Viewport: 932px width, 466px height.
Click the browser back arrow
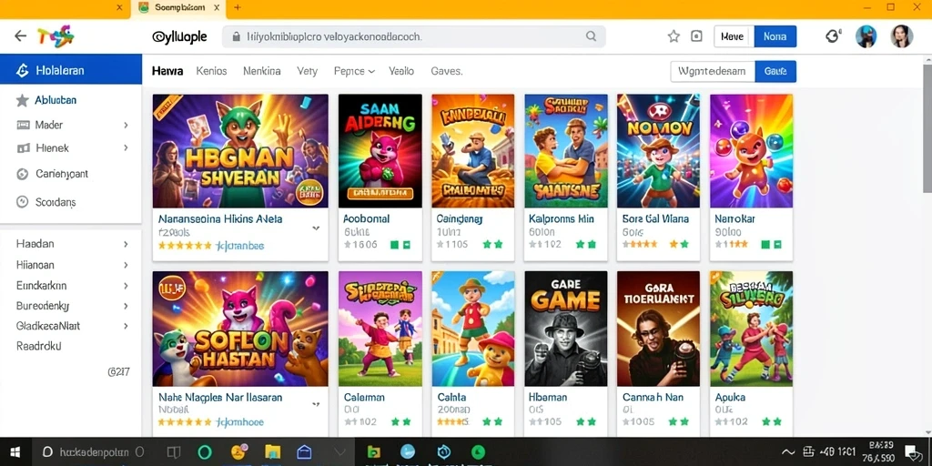point(20,36)
